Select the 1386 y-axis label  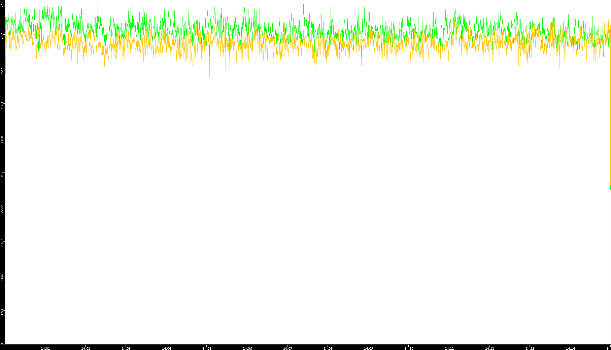point(2,278)
